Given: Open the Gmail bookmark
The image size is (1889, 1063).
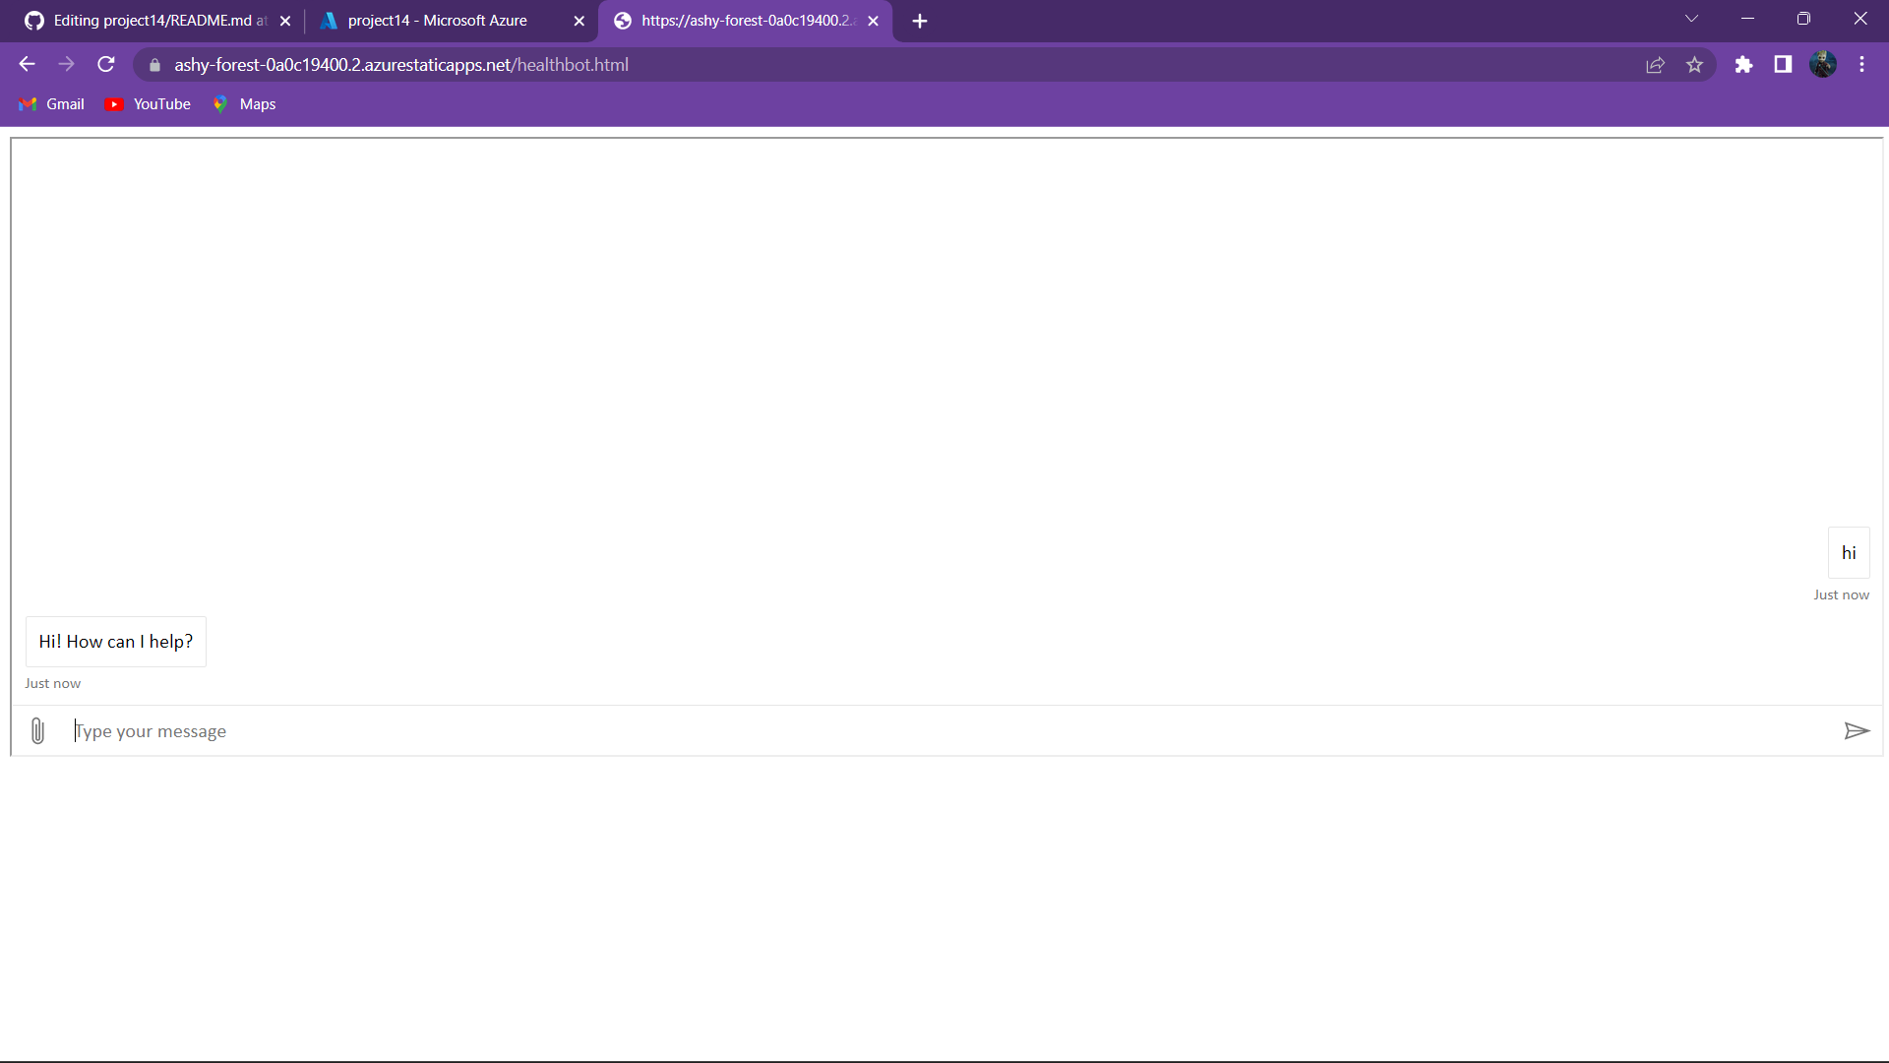Looking at the screenshot, I should (x=52, y=104).
